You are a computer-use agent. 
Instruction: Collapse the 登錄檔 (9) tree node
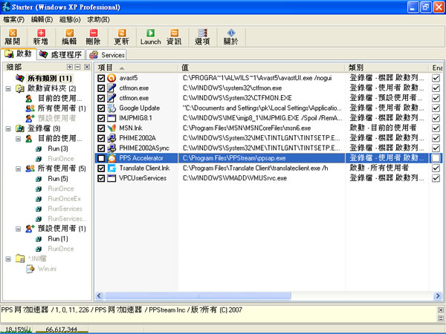click(8, 128)
